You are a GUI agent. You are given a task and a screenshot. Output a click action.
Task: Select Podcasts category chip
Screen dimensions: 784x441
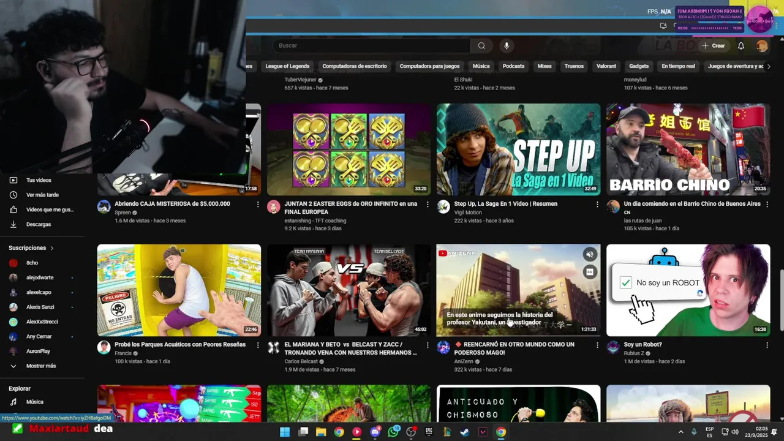click(x=513, y=66)
